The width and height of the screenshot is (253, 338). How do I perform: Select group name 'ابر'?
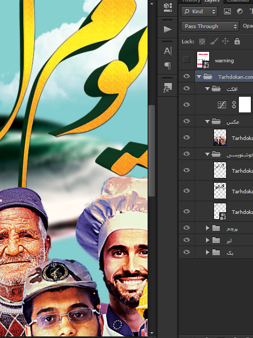[x=229, y=240]
